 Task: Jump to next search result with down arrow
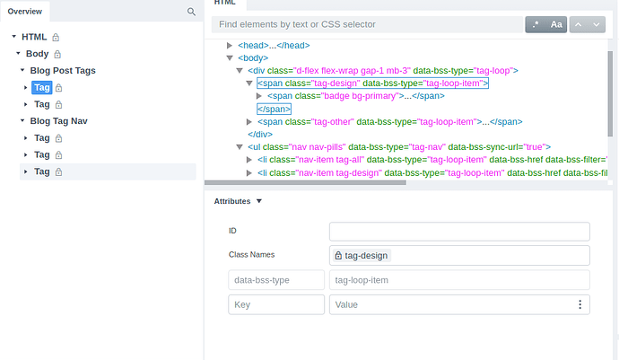pos(597,24)
